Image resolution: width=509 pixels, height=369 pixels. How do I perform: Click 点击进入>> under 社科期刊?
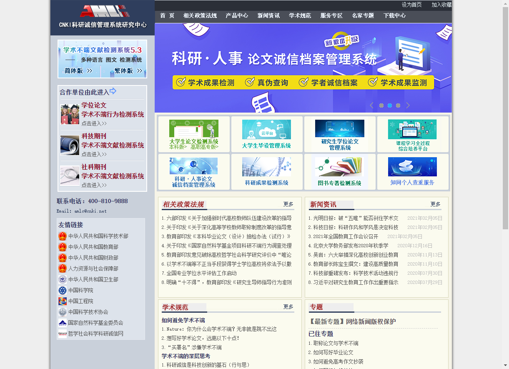click(94, 185)
